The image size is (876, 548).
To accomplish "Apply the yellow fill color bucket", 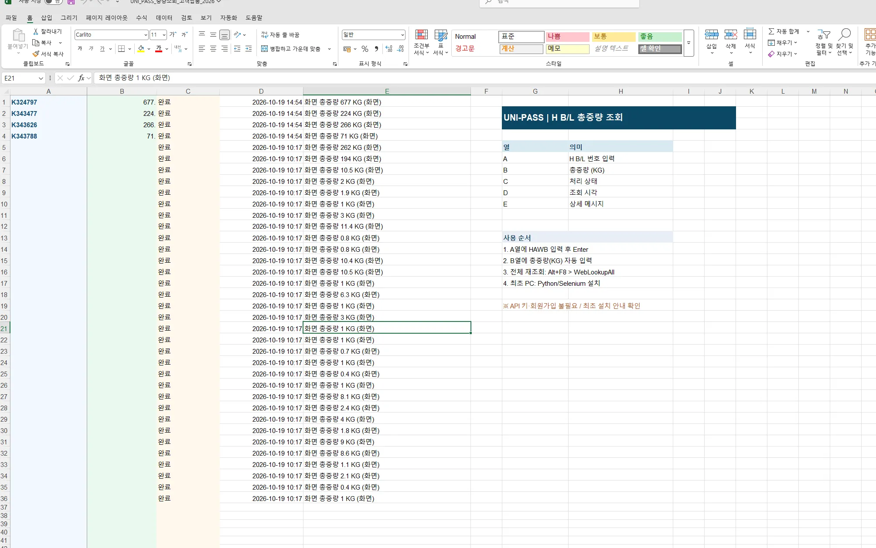I will tap(141, 48).
